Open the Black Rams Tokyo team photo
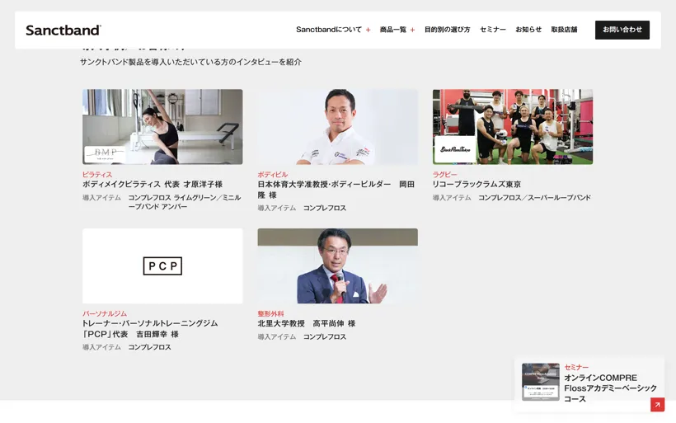Viewport: 676px width, 423px height. click(513, 127)
